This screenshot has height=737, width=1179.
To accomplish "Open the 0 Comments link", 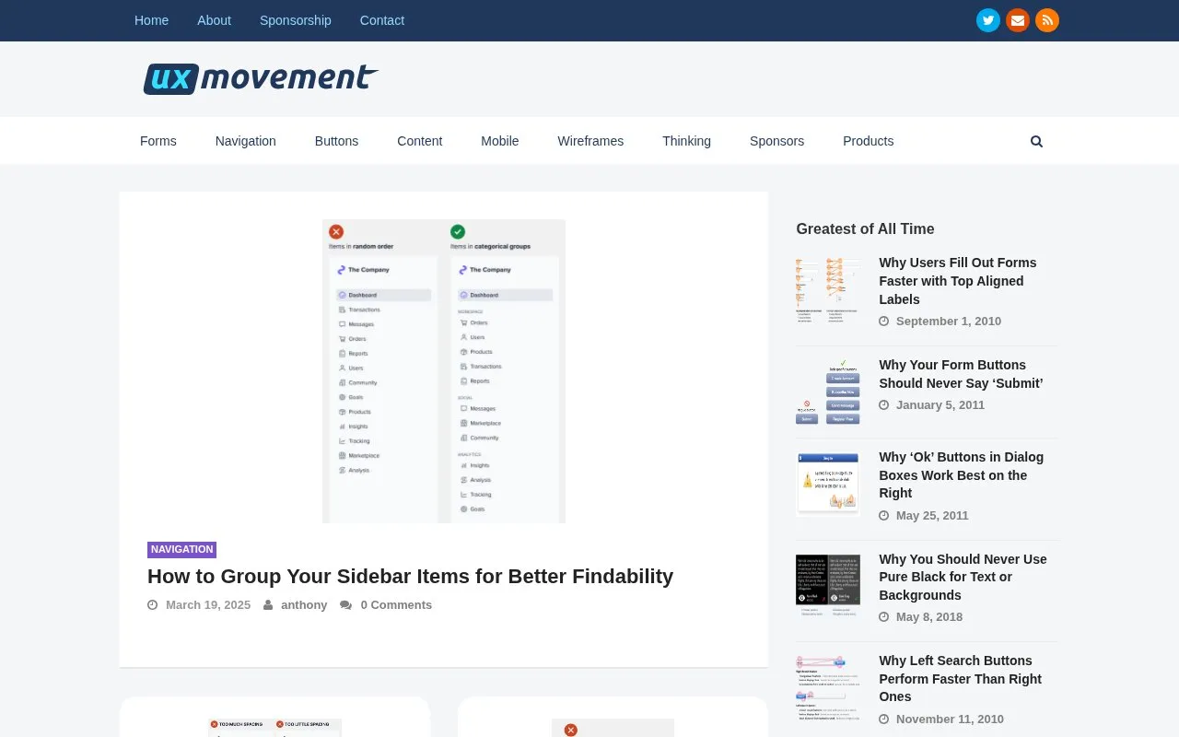I will click(x=396, y=605).
